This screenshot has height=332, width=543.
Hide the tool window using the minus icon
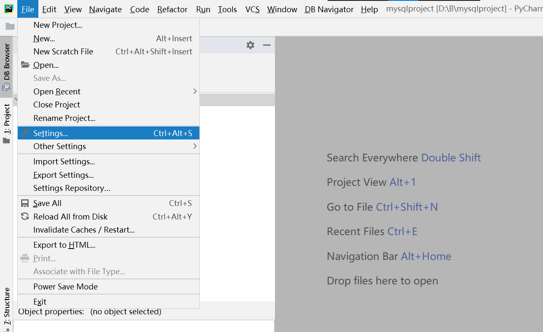267,45
